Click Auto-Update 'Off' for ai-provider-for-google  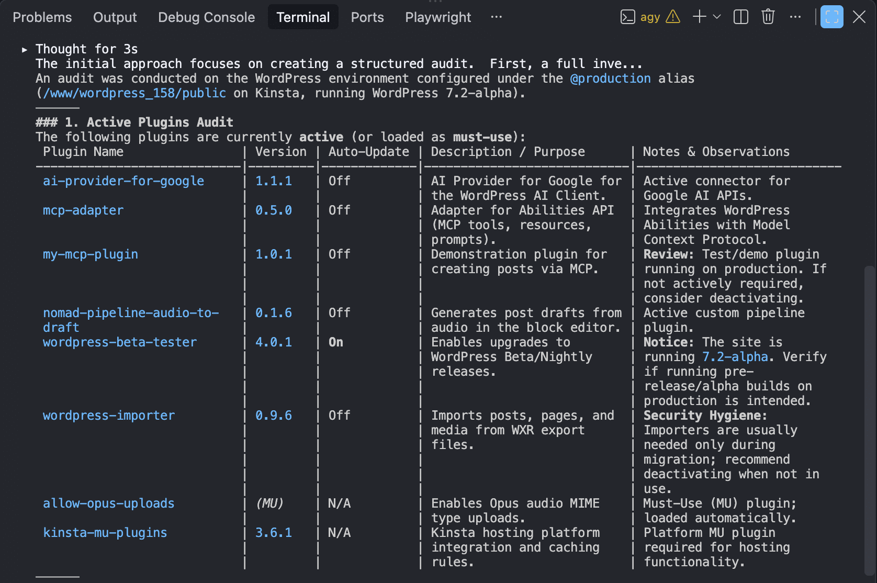click(339, 181)
